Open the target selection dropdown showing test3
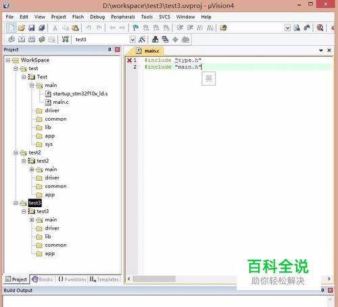 tap(132, 40)
